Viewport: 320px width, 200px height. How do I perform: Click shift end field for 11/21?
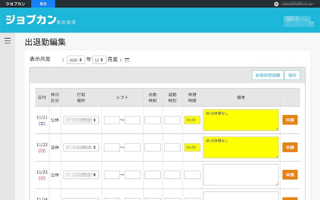point(132,120)
